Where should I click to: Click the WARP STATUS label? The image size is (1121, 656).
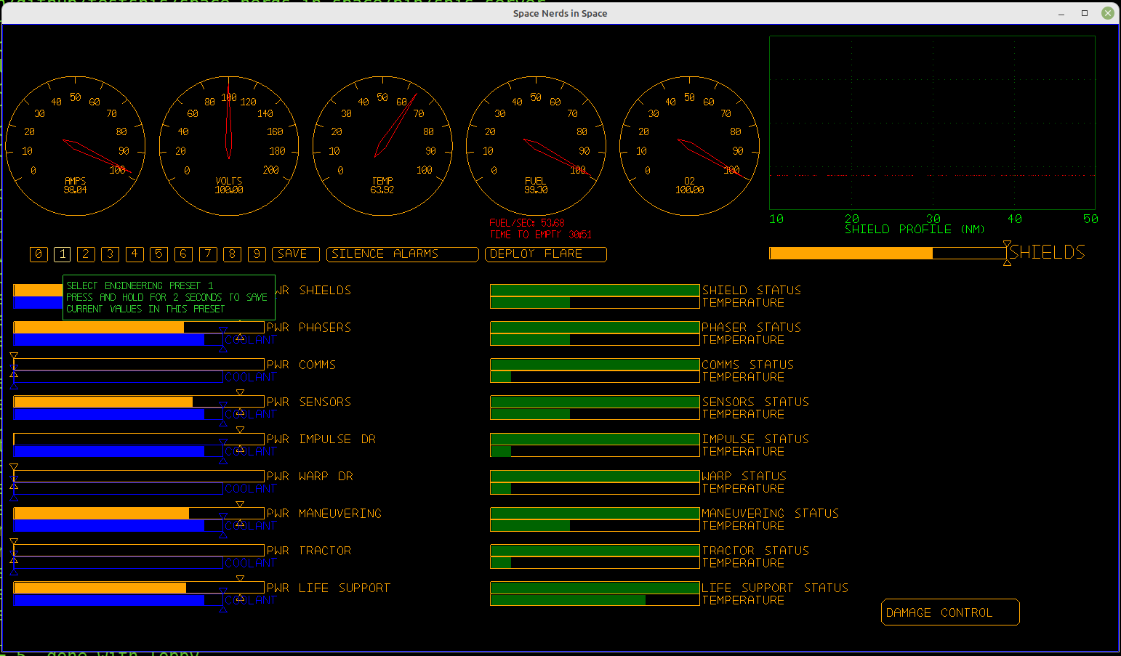(744, 477)
